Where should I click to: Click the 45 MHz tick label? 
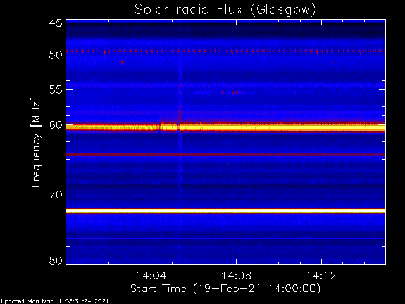point(56,23)
